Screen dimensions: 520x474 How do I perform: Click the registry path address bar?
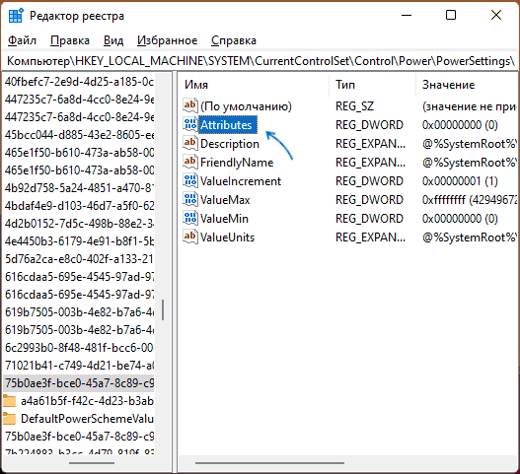click(260, 61)
